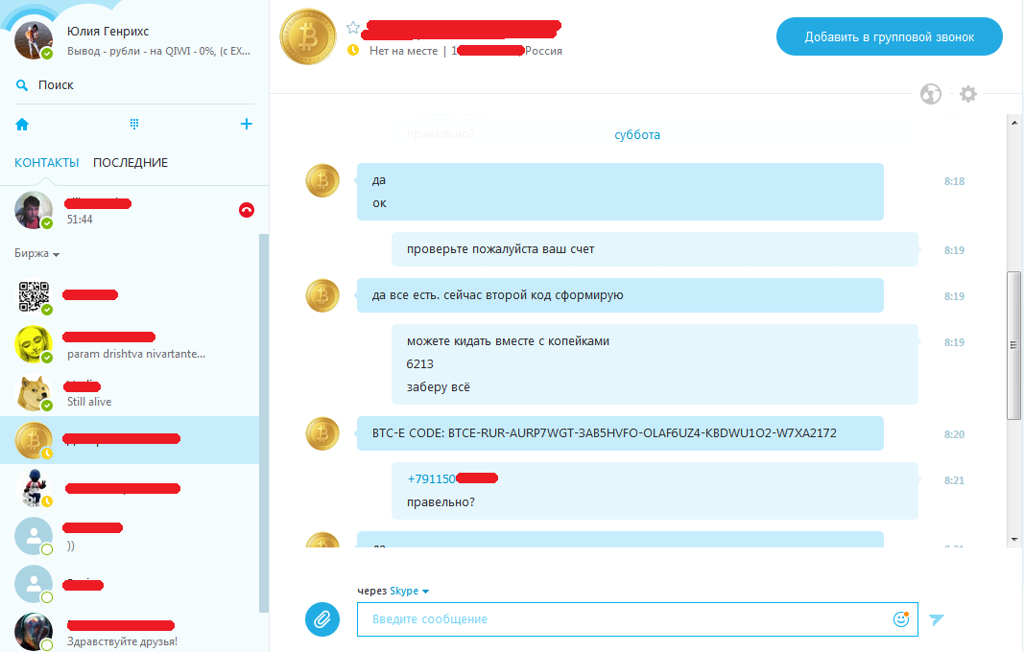This screenshot has height=652, width=1024.
Task: Open the Home view via house icon
Action: click(22, 124)
